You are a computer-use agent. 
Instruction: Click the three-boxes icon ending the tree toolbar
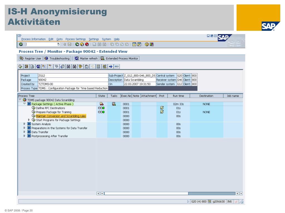(x=117, y=67)
